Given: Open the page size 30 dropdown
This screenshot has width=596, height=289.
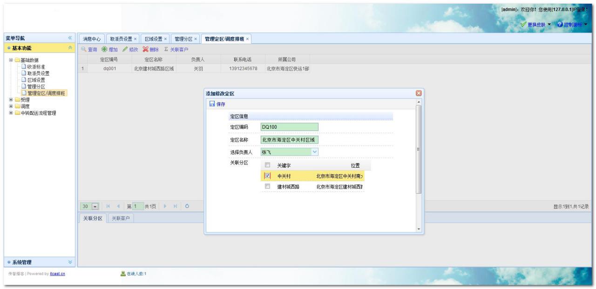Looking at the screenshot, I should pyautogui.click(x=95, y=206).
